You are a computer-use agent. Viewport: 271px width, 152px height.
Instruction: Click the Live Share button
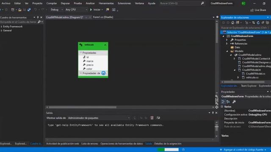258,10
